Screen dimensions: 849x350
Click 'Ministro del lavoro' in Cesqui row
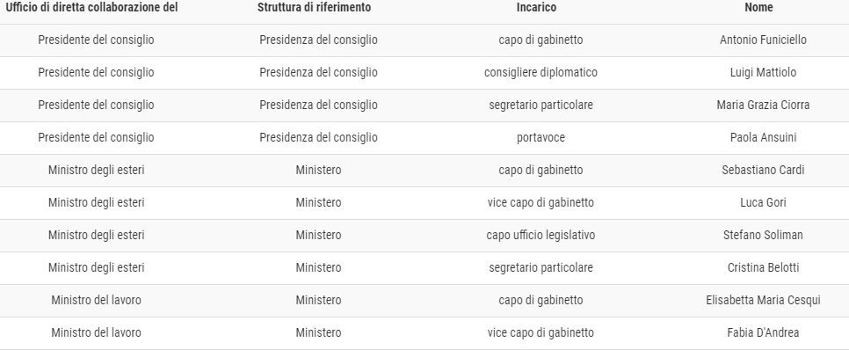click(96, 300)
